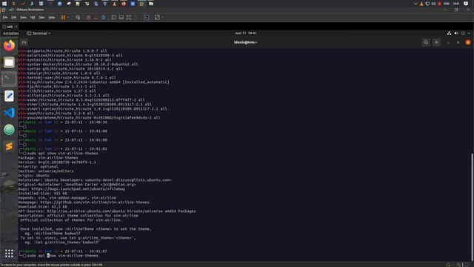Image resolution: width=474 pixels, height=267 pixels.
Task: Expand the GNOME system menu arrow
Action: 469,33
